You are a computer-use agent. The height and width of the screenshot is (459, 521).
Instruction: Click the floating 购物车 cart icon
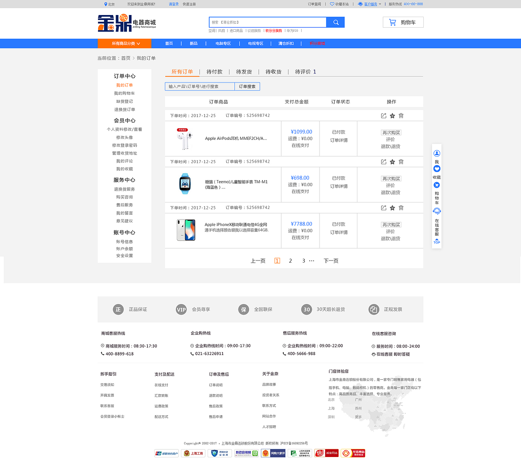pyautogui.click(x=437, y=185)
